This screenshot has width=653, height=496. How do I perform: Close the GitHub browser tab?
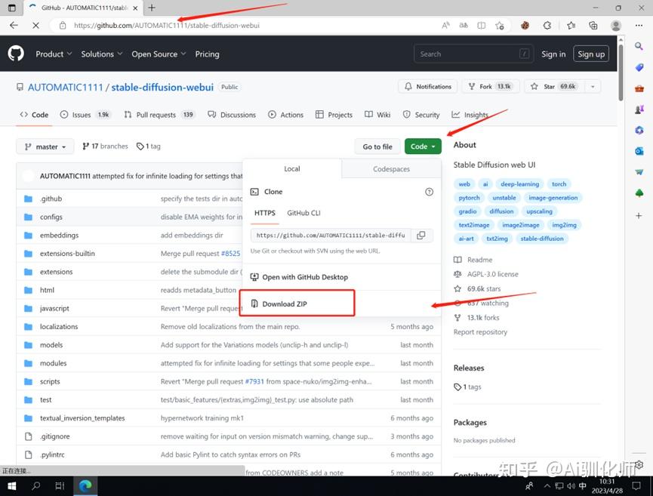[x=135, y=8]
